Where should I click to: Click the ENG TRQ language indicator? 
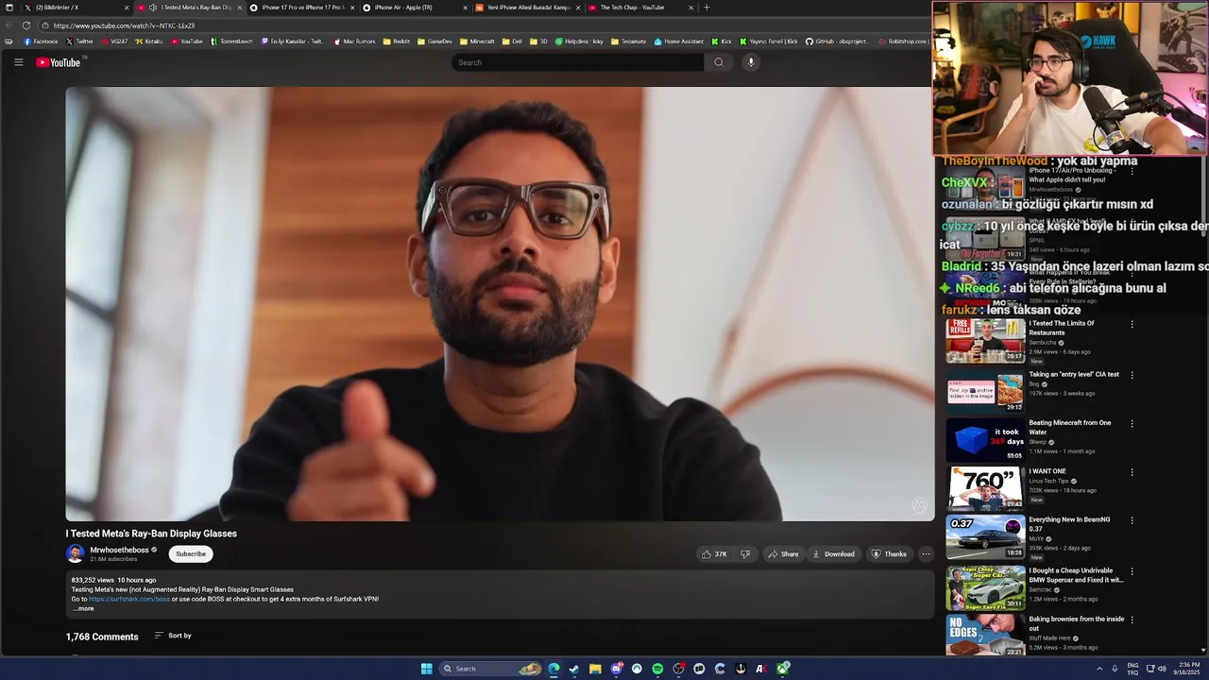1132,669
